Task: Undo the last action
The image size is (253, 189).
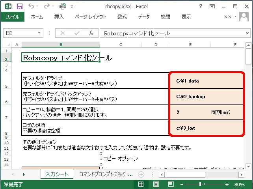Action: click(31, 6)
